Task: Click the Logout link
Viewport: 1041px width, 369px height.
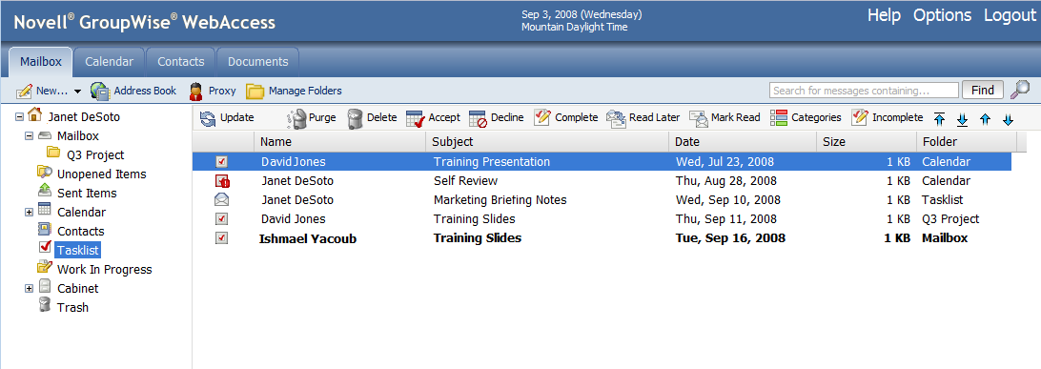Action: 1010,15
